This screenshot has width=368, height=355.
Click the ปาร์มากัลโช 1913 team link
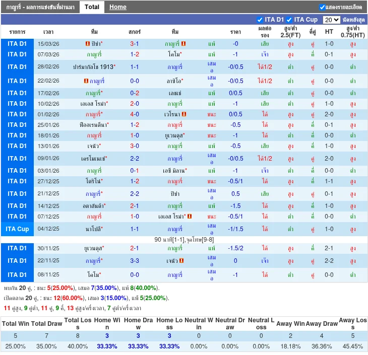93,67
